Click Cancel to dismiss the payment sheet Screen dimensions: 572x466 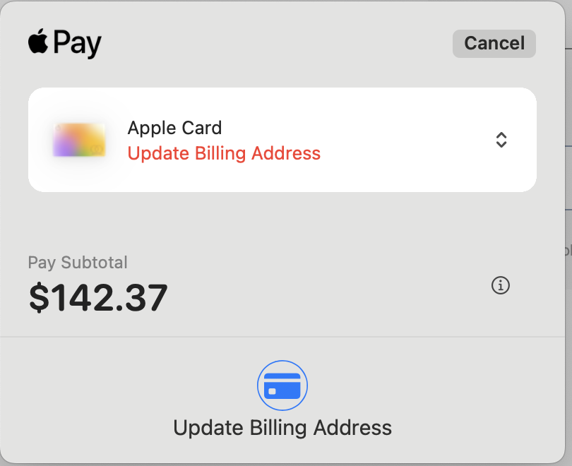[x=494, y=43]
